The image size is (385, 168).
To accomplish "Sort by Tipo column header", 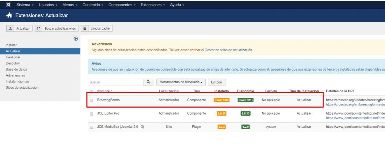I will [x=196, y=91].
